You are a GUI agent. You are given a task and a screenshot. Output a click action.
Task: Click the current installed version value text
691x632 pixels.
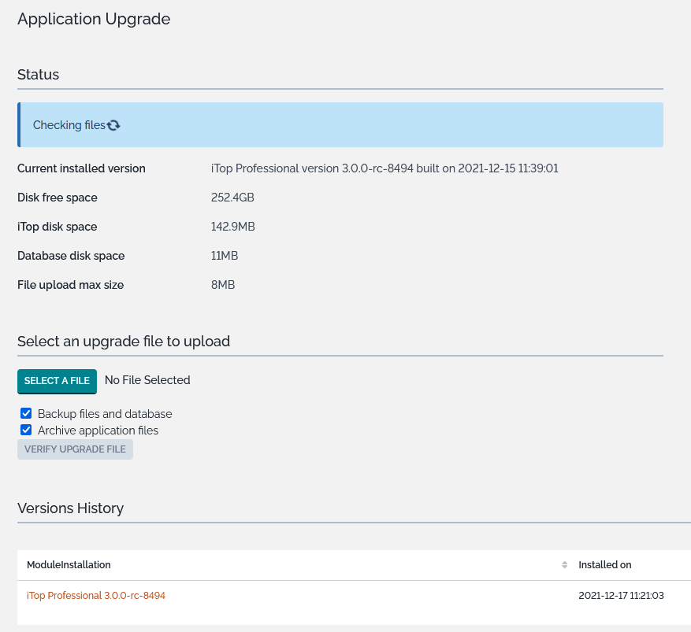click(x=385, y=168)
